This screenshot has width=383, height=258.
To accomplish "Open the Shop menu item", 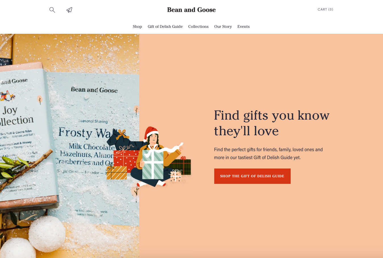I will pyautogui.click(x=137, y=26).
